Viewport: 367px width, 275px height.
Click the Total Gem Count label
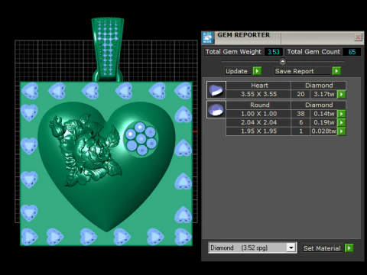[313, 52]
